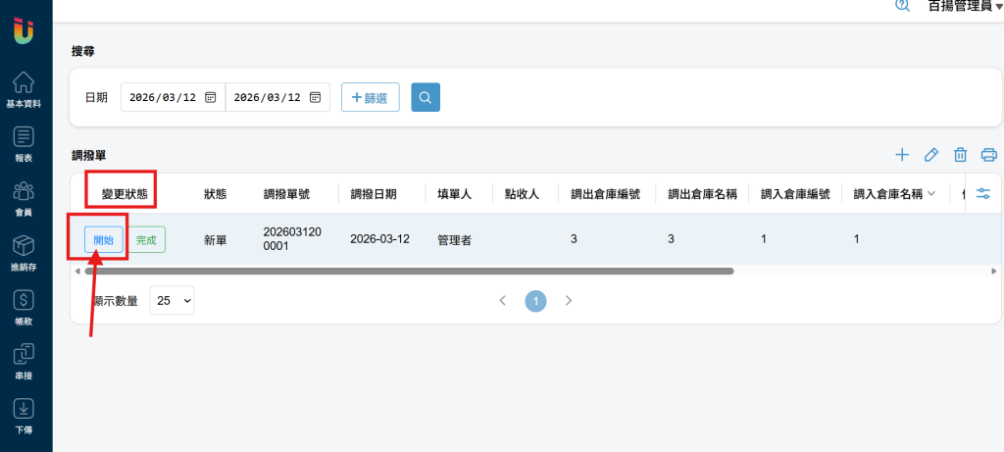Click the printer icon
This screenshot has width=1004, height=452.
(x=988, y=155)
